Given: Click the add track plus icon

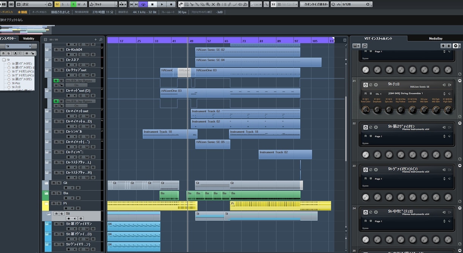Looking at the screenshot, I should [x=96, y=39].
